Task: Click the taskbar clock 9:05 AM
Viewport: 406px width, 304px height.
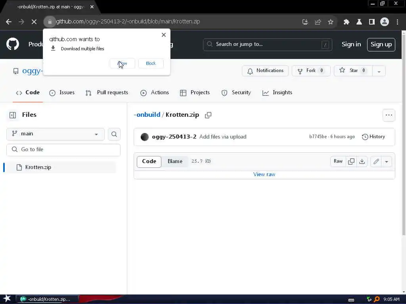Action: coord(391,299)
